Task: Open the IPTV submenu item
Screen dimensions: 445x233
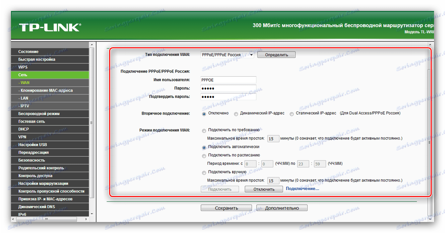Action: (50, 106)
